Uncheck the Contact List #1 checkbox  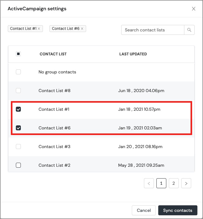pyautogui.click(x=18, y=109)
